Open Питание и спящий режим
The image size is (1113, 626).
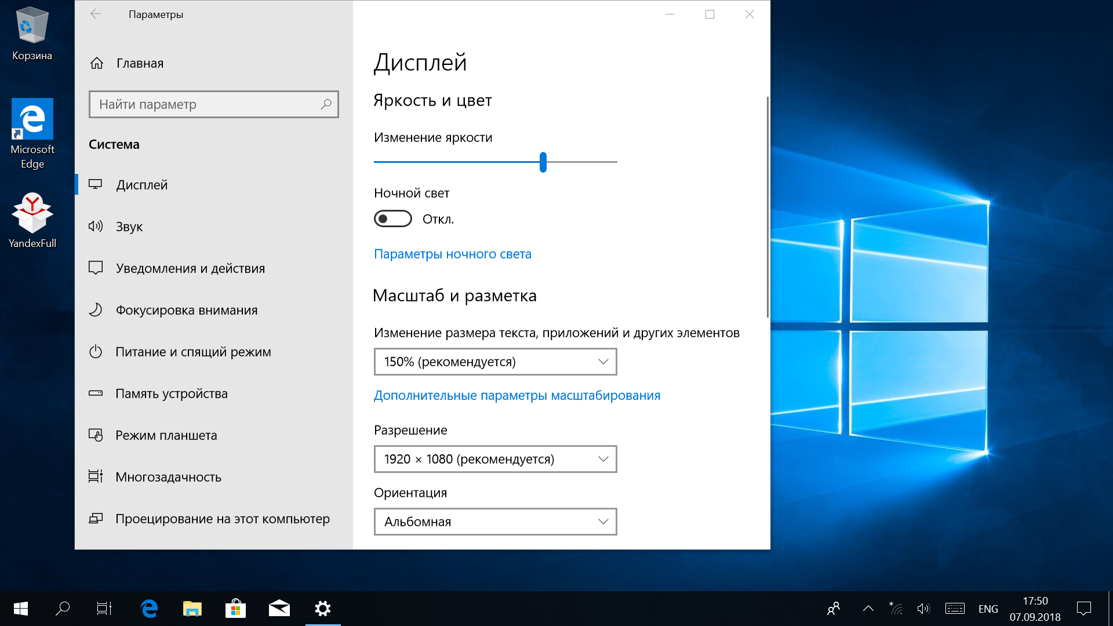(214, 351)
